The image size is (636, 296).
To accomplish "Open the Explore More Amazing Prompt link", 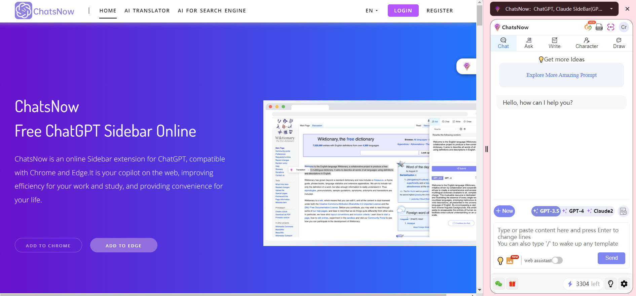I will pos(562,75).
